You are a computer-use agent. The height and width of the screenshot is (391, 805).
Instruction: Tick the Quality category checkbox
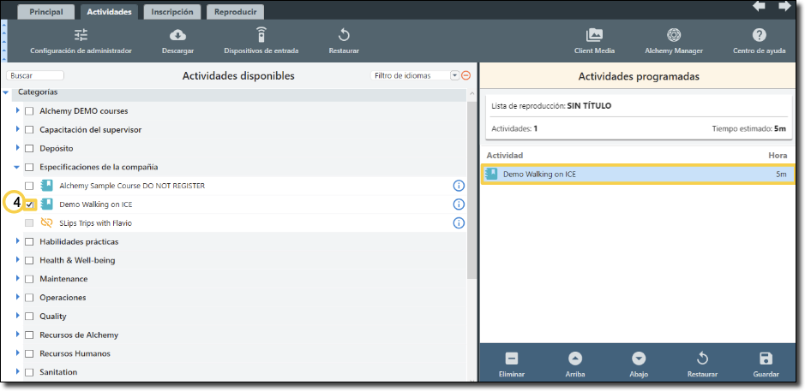(x=30, y=317)
